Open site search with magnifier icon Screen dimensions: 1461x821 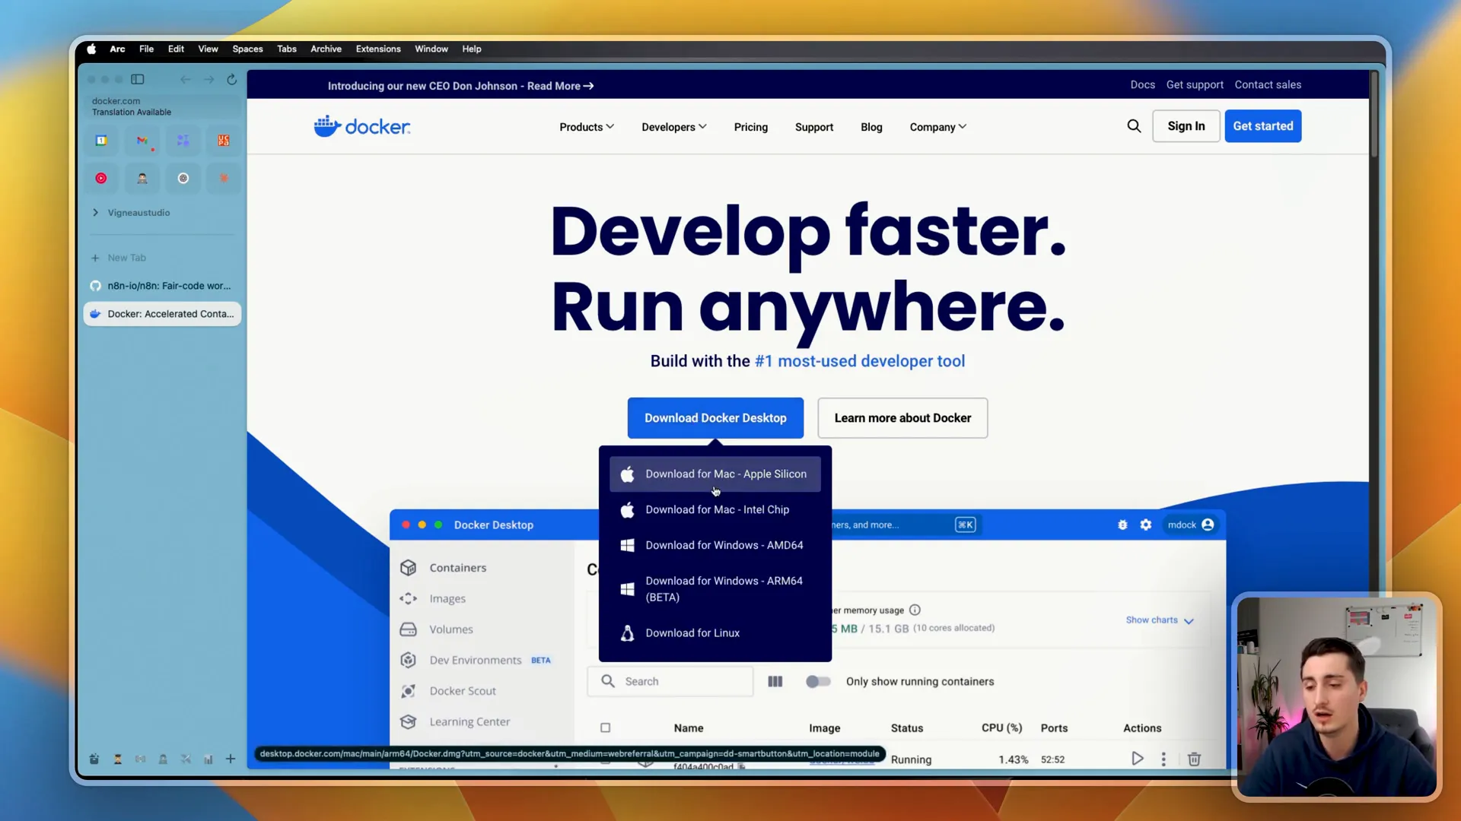coord(1134,126)
